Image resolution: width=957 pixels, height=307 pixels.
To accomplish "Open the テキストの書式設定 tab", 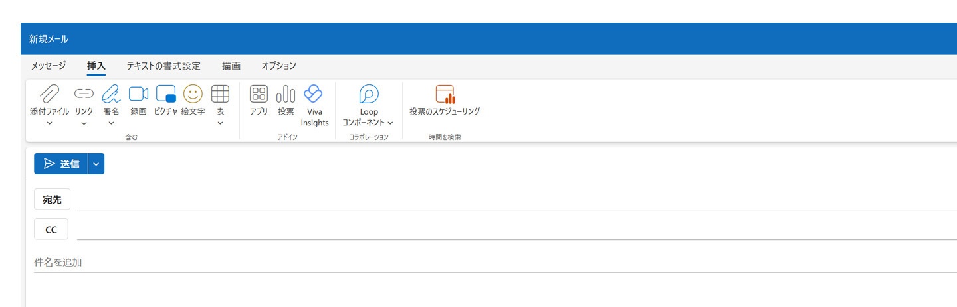I will click(163, 66).
